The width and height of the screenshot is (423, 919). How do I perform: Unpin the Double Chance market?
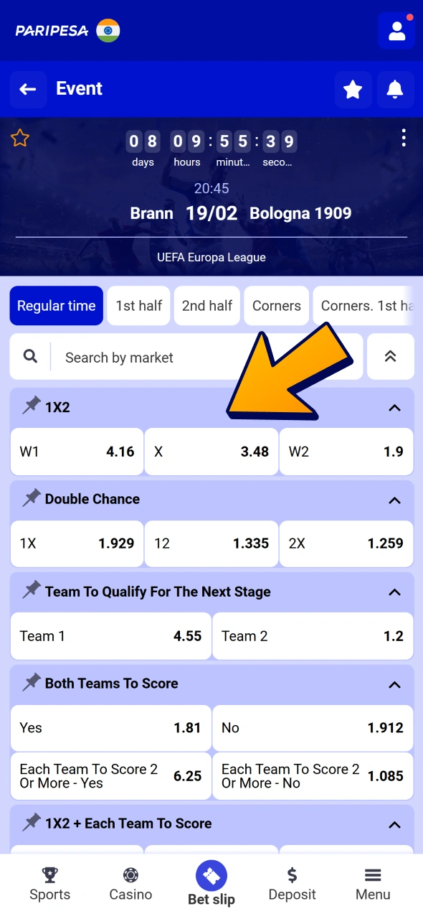[x=32, y=498]
